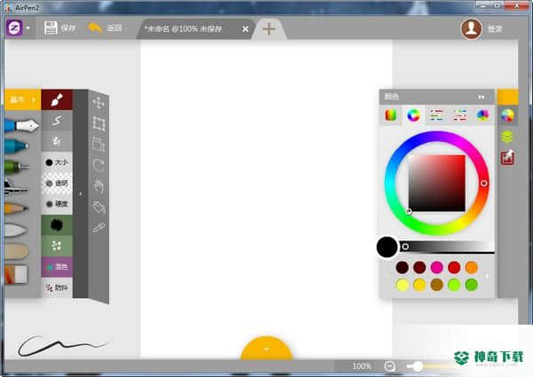Pick the orange color swatch
The image size is (533, 377).
pyautogui.click(x=472, y=267)
